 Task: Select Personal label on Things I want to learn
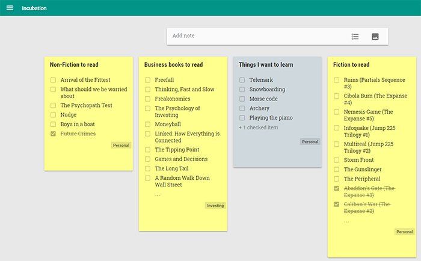coord(310,142)
